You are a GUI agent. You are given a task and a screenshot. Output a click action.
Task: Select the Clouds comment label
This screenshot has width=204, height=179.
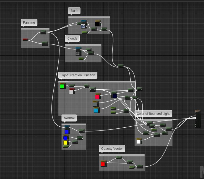[72, 39]
